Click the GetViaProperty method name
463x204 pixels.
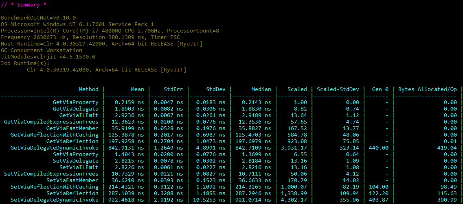tap(76, 102)
